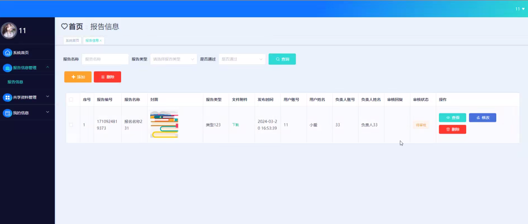
Task: Click the 审核状态 column header
Action: tap(421, 99)
